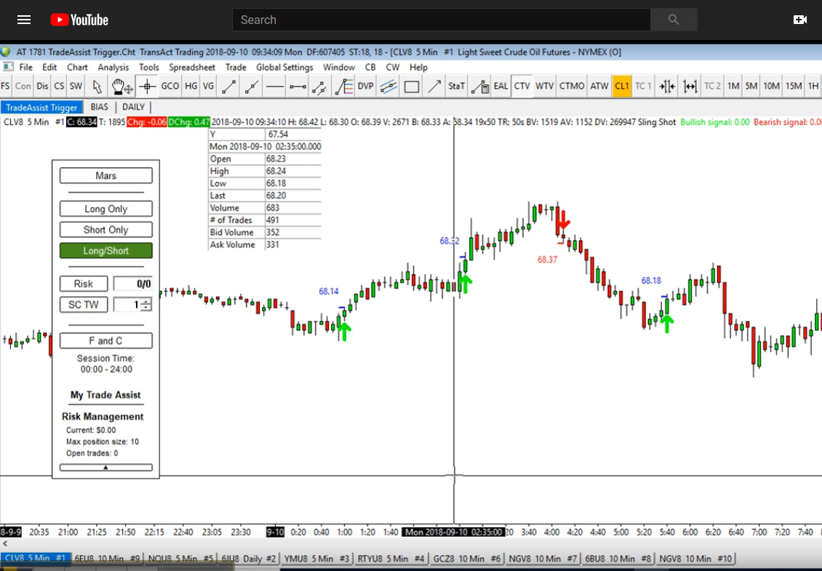Open the Spreadsheet menu
The height and width of the screenshot is (571, 822).
(192, 67)
